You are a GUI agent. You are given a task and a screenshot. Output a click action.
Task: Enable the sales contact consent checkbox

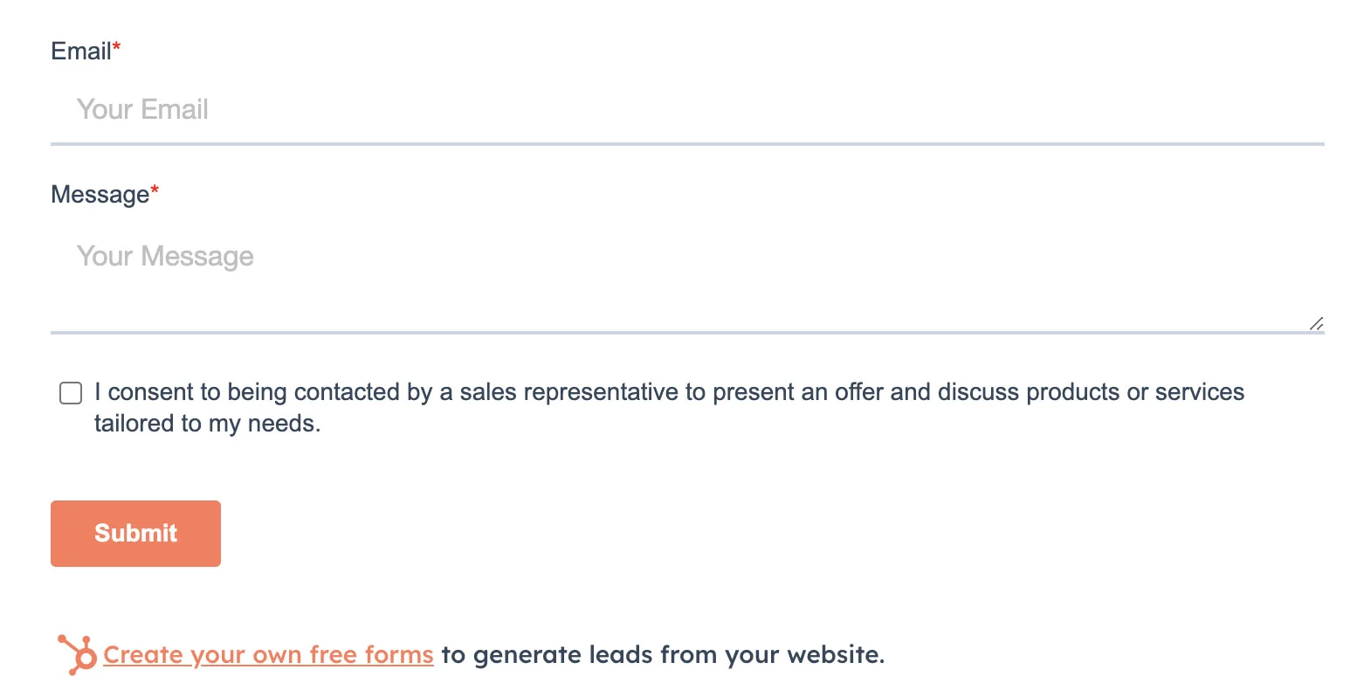click(71, 393)
